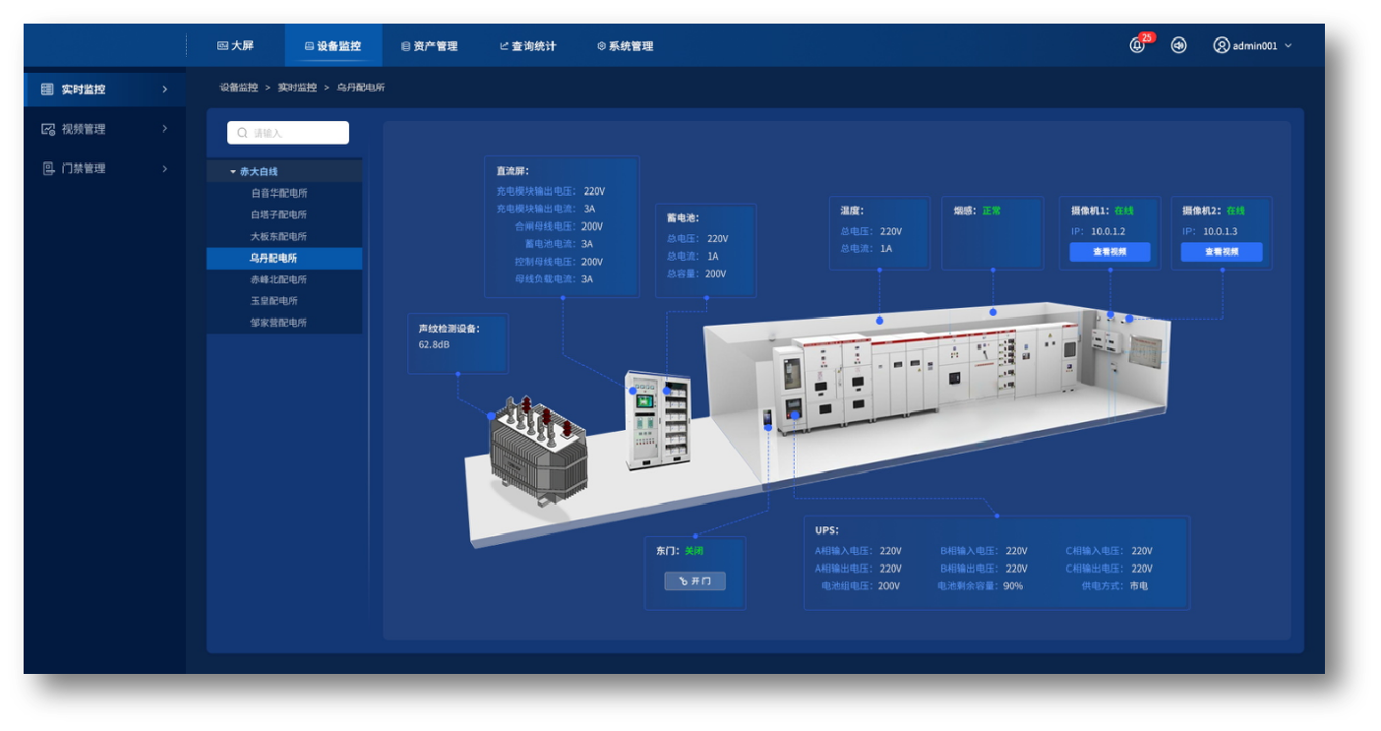This screenshot has height=731, width=1381.
Task: Collapse the 赤大白线 tree node
Action: [x=233, y=172]
